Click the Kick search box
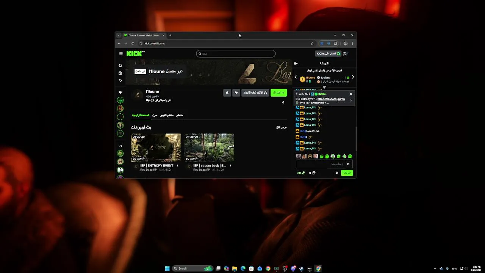Screen dimensions: 485x273 pos(236,54)
